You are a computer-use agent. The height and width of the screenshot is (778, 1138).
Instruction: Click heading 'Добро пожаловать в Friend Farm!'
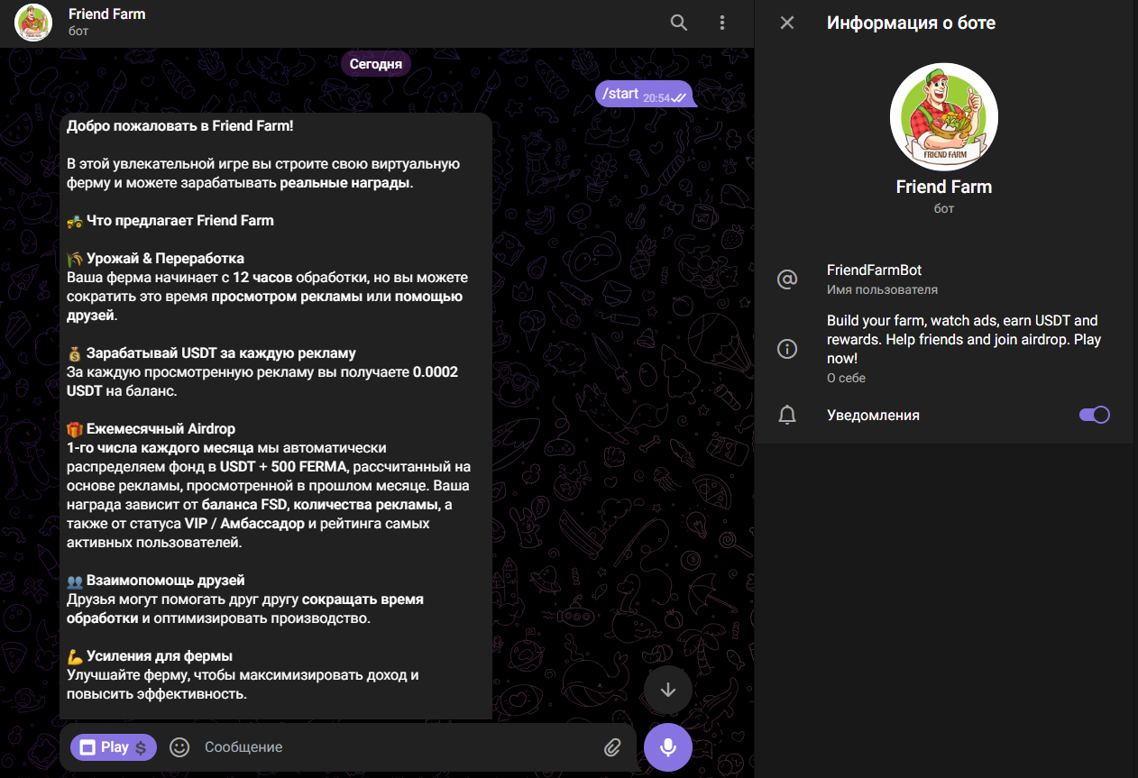click(180, 126)
